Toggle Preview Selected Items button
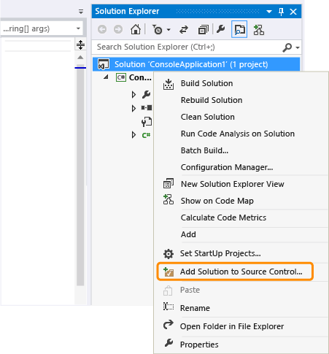This screenshot has height=354, width=329. [239, 29]
